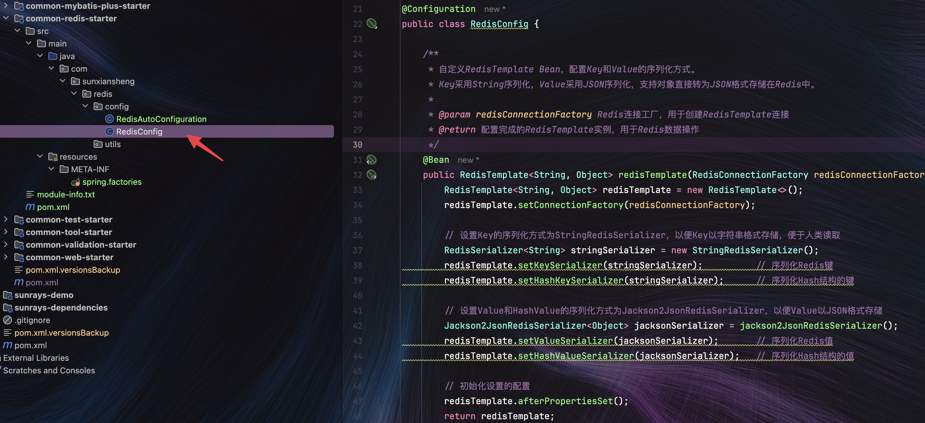925x423 pixels.
Task: Expand the common-web-starter module
Action: [6, 257]
